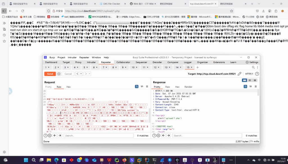Open Repeater tab bar kebab menu
The width and height of the screenshot is (288, 164).
coord(258,67)
